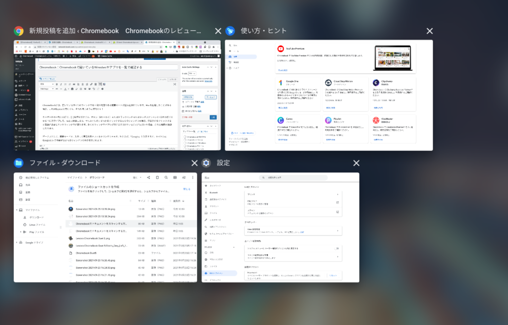Click the bookmark star in Chrome address bar
The height and width of the screenshot is (325, 508).
(x=161, y=47)
